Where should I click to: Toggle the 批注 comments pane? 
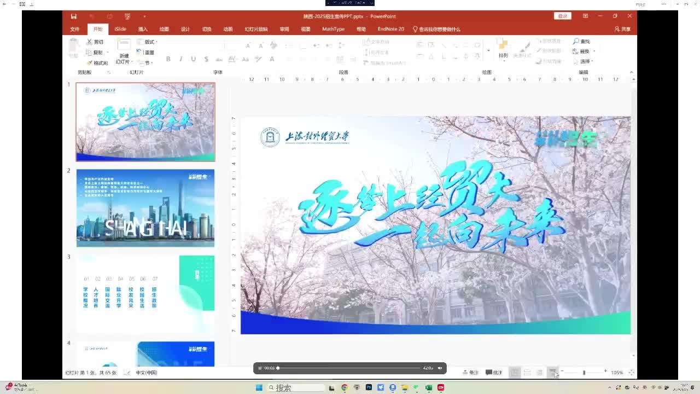[x=494, y=373]
